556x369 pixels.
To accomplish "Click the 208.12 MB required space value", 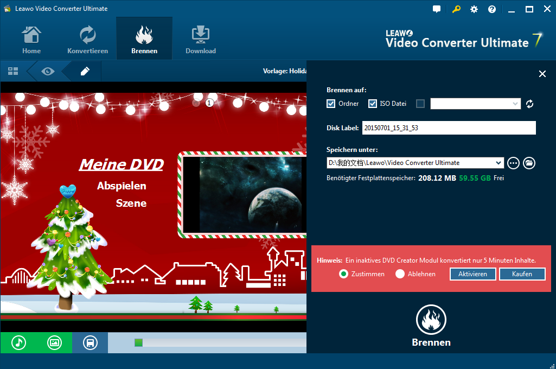I will coord(437,178).
